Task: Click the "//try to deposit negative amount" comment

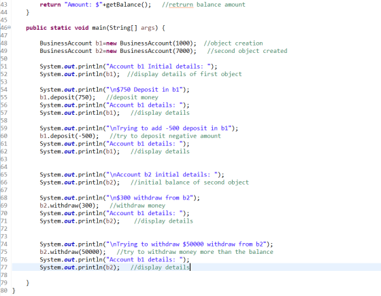Action: [165, 136]
